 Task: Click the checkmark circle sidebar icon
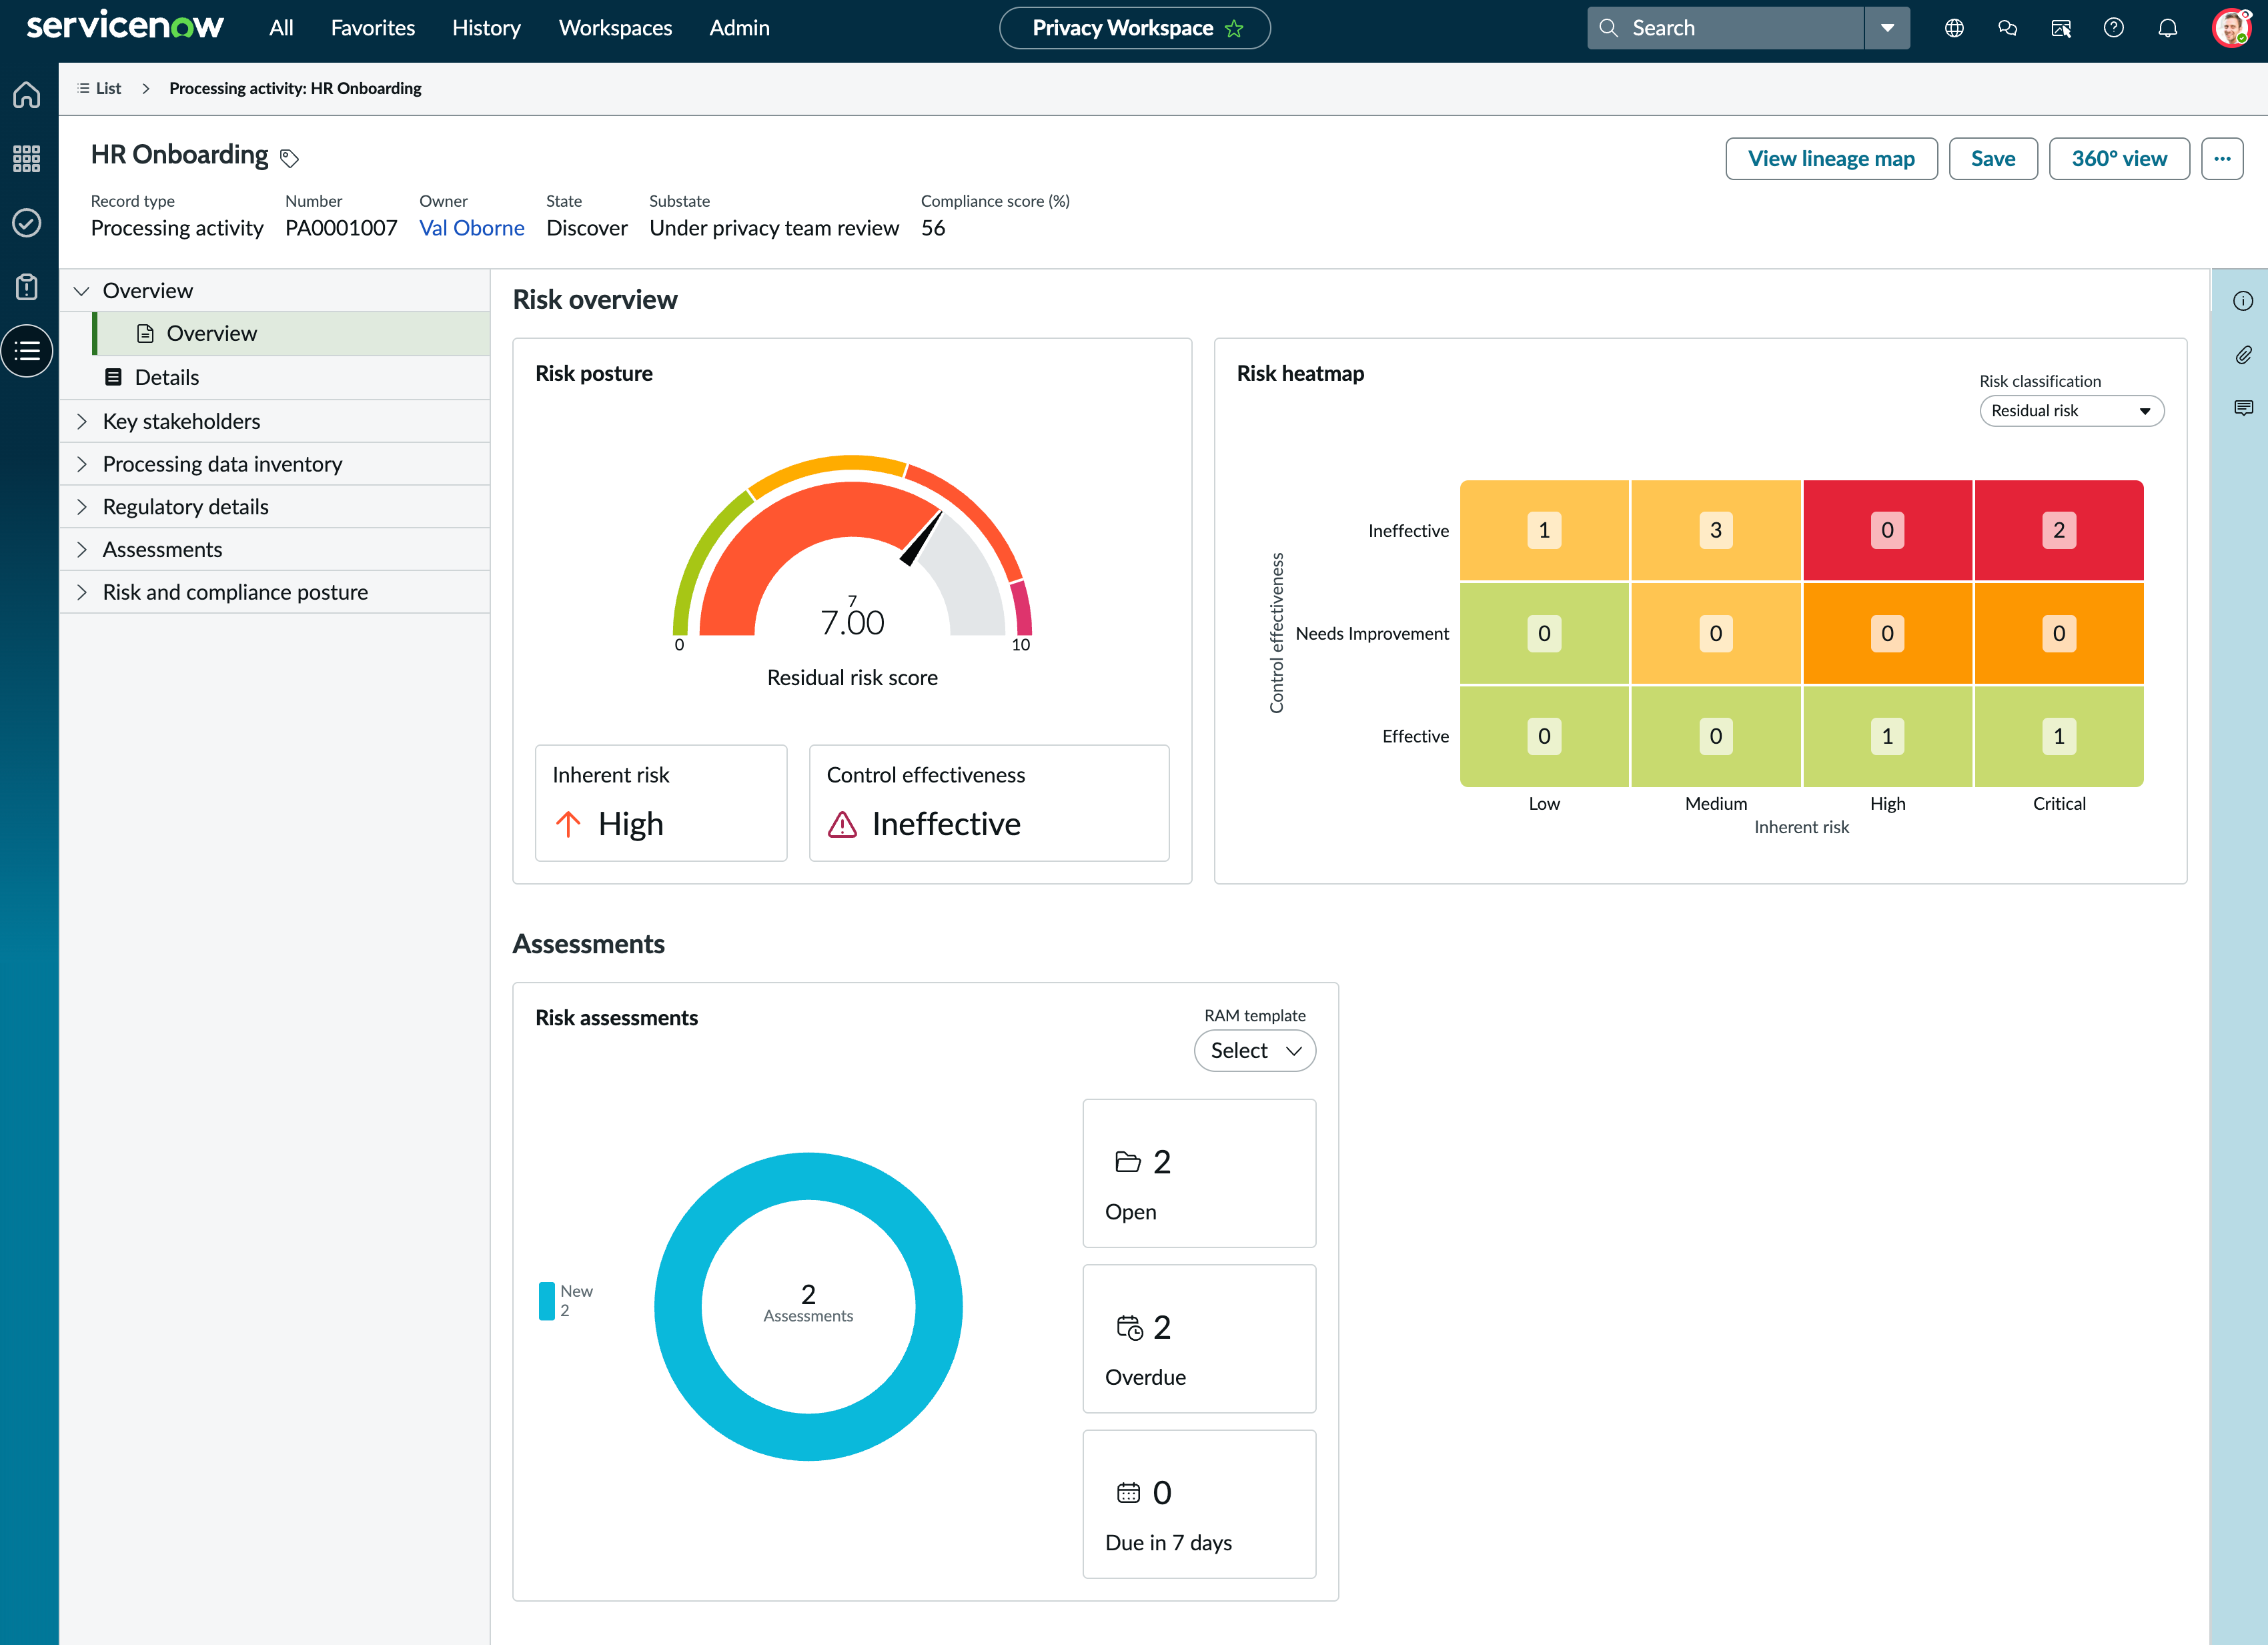pos(27,222)
